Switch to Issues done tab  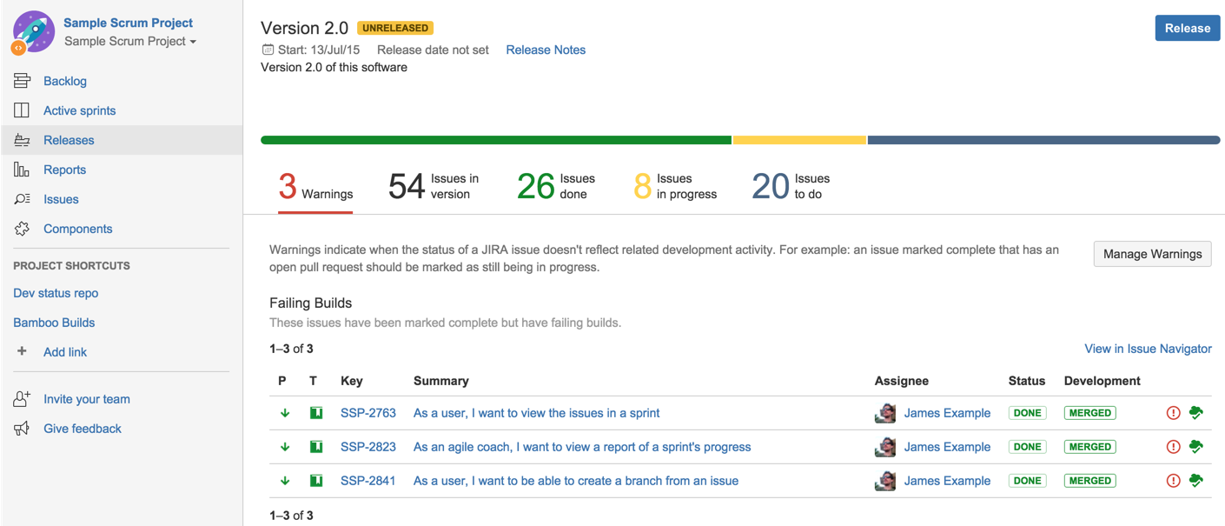[x=556, y=187]
